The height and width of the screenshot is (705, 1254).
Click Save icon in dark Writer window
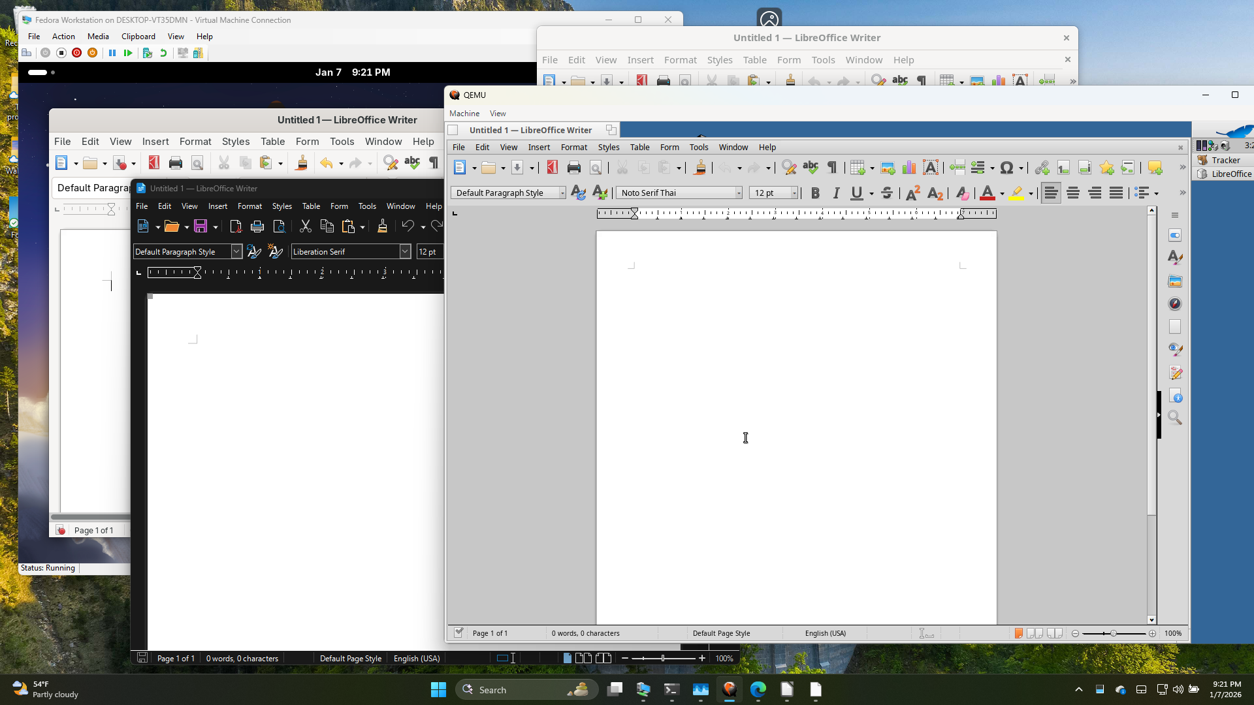(x=201, y=227)
